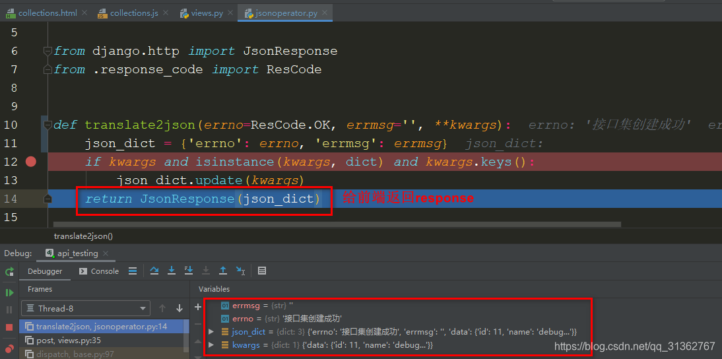Add a new watch with plus icon
Image resolution: width=722 pixels, height=359 pixels.
click(x=197, y=307)
